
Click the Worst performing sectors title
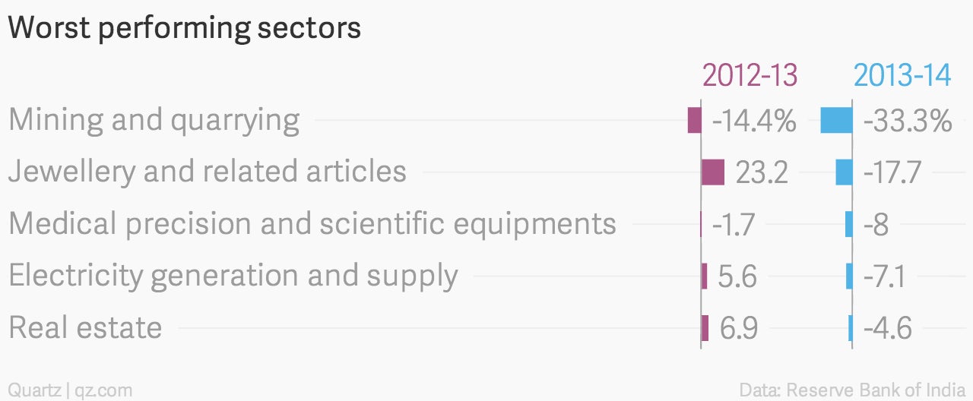(x=185, y=28)
